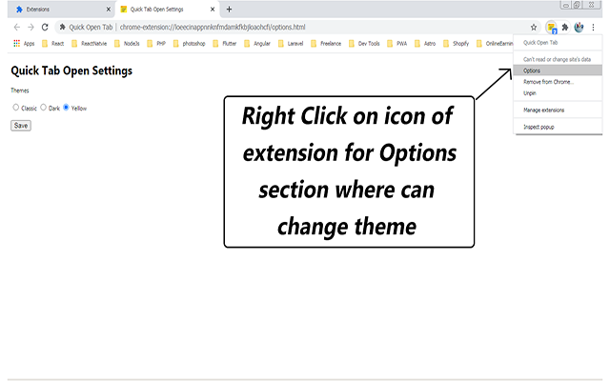Go forward with the forward arrow
The height and width of the screenshot is (381, 610).
[x=30, y=28]
